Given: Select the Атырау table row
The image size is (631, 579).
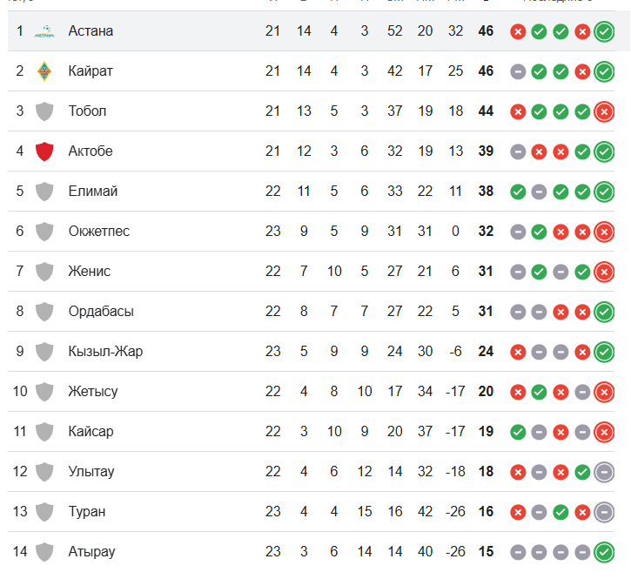Looking at the screenshot, I should coord(311,552).
